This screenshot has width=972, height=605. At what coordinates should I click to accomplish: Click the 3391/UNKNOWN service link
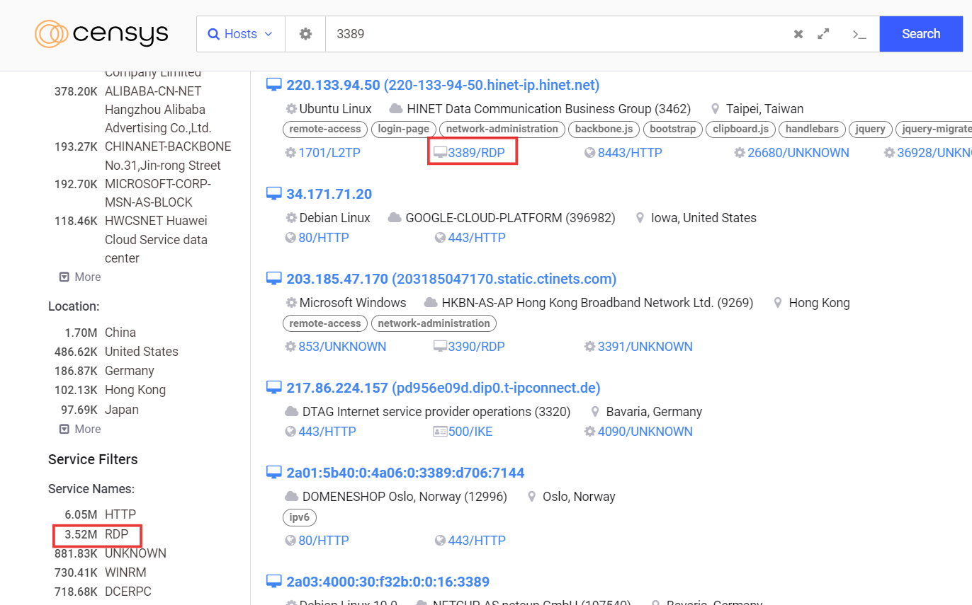(645, 347)
